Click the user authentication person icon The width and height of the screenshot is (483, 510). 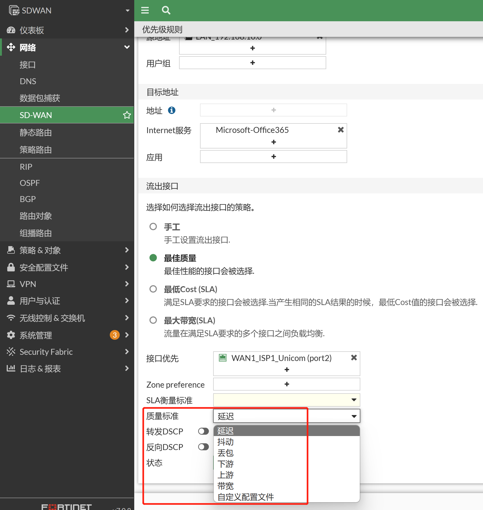(11, 300)
